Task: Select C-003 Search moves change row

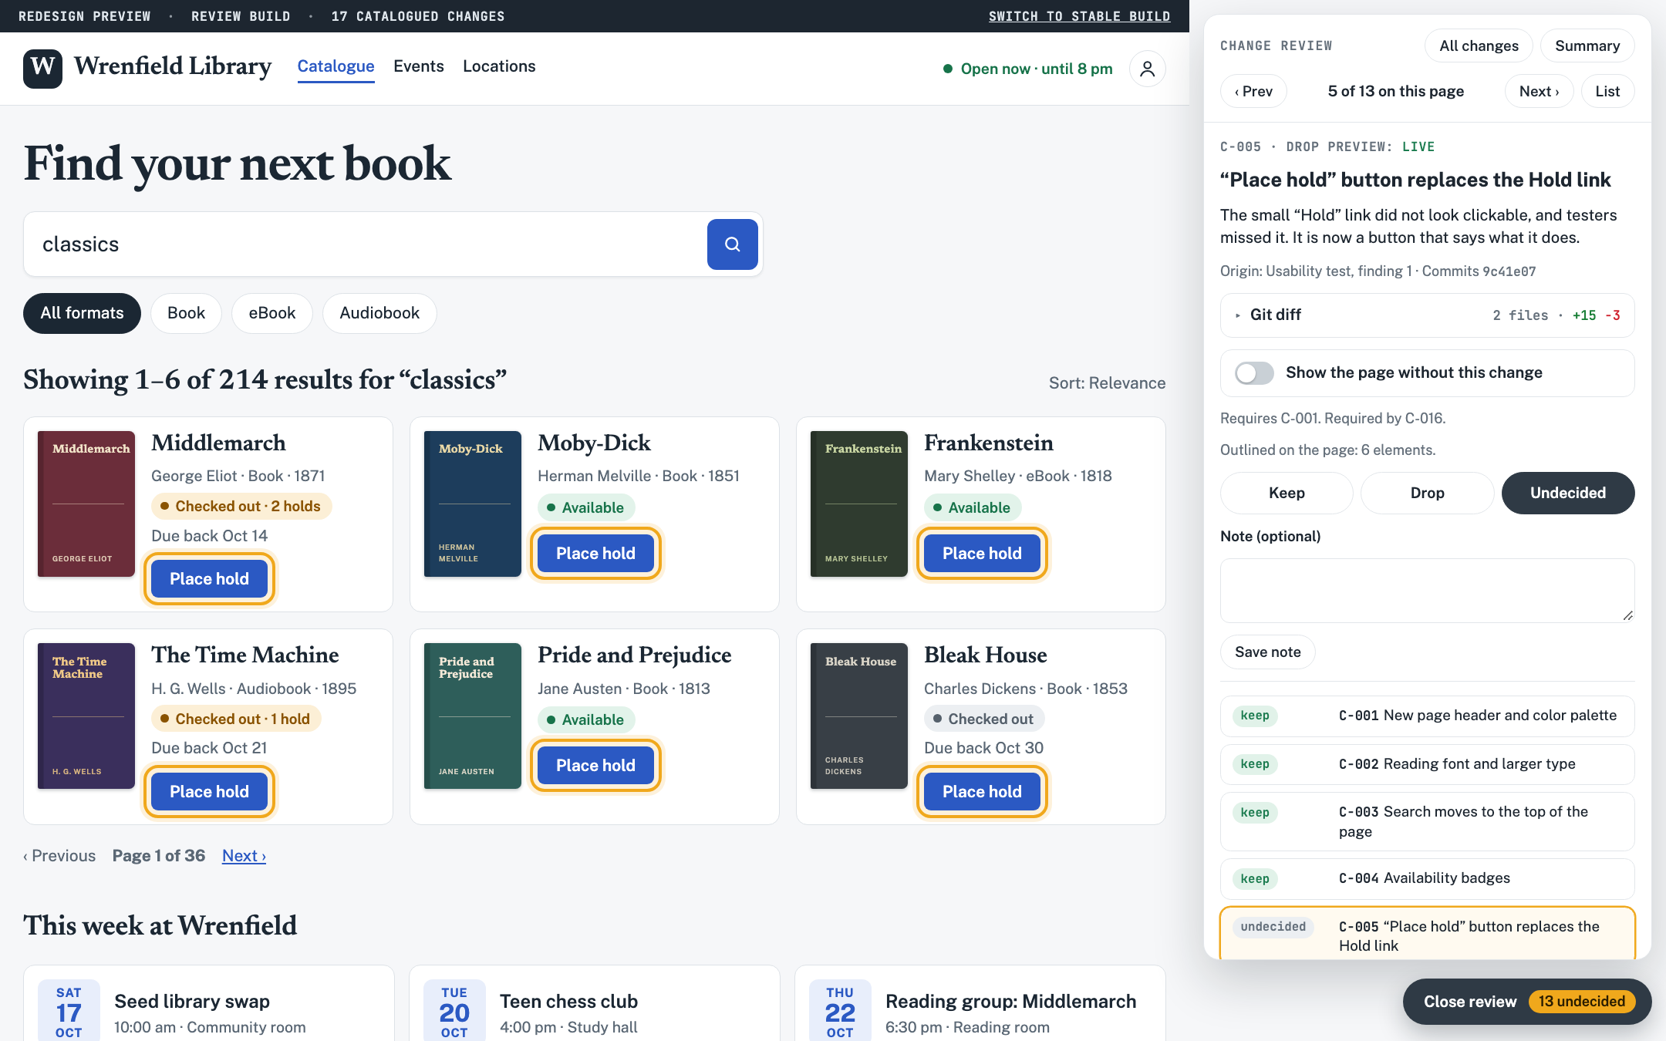Action: (1427, 822)
